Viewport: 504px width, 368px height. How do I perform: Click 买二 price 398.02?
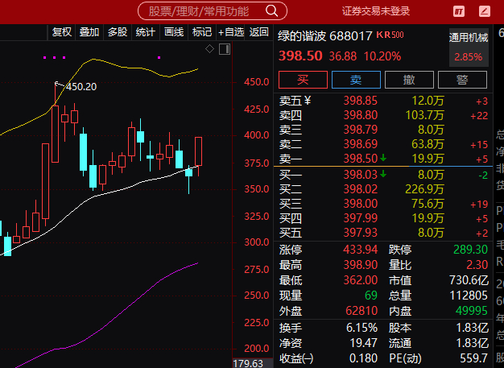(x=361, y=189)
